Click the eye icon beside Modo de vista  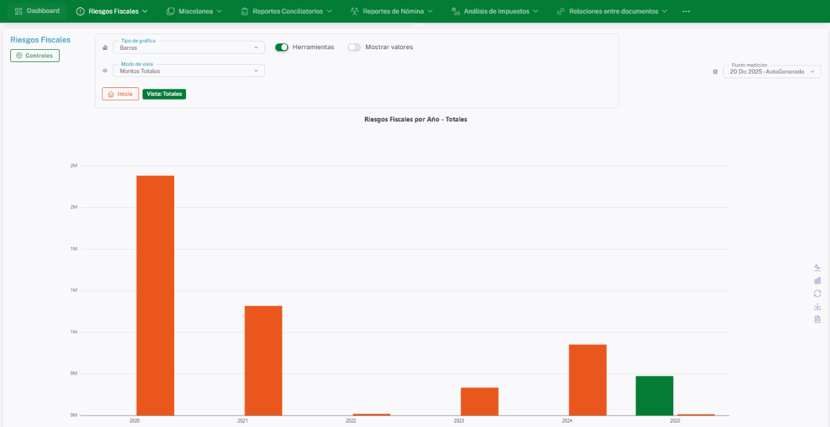click(x=105, y=71)
